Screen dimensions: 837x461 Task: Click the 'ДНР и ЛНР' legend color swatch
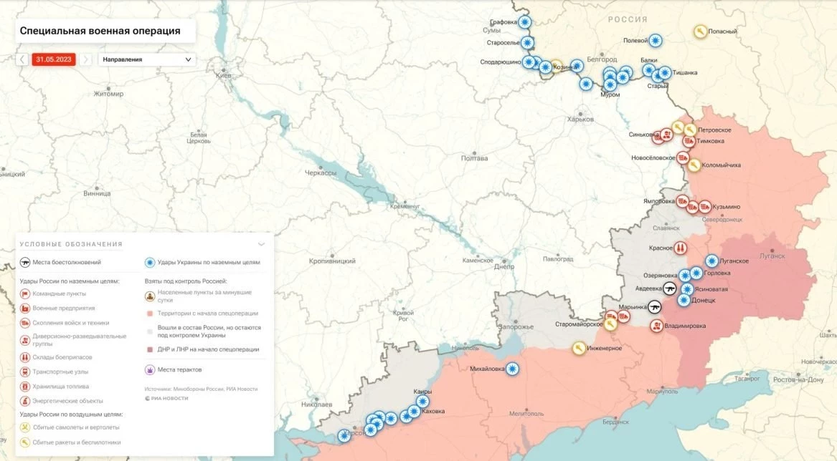(x=149, y=349)
